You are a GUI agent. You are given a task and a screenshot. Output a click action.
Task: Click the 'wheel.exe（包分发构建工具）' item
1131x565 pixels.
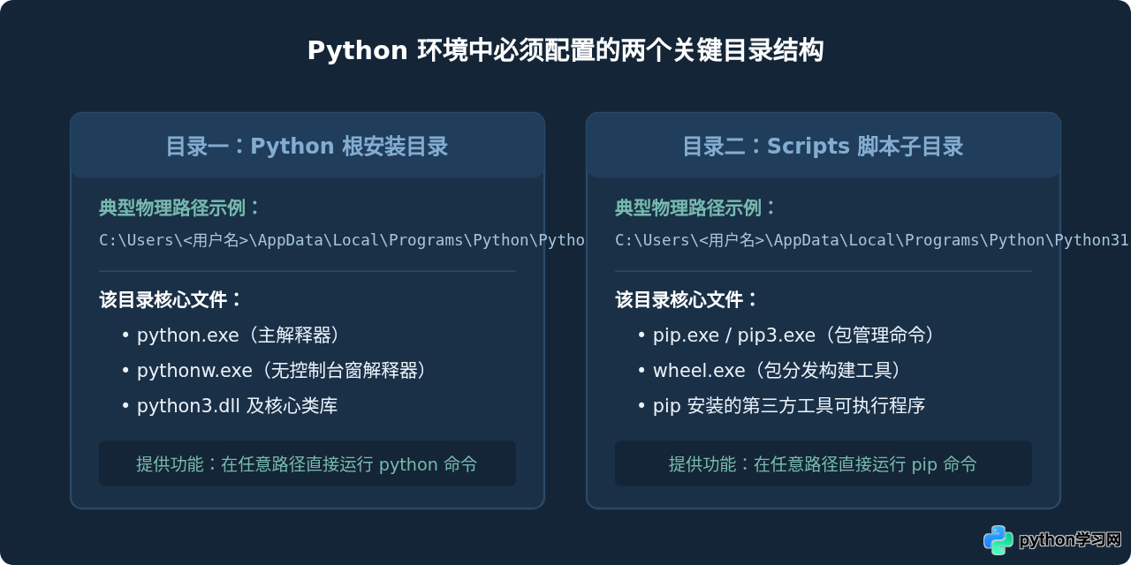[x=770, y=371]
